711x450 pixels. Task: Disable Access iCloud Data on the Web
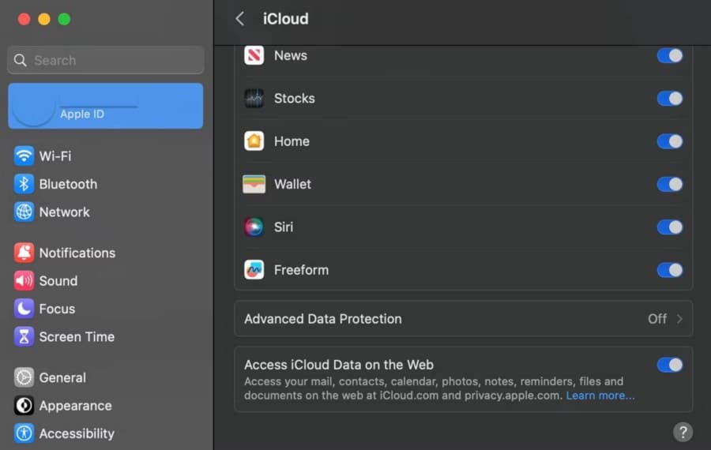pos(670,365)
